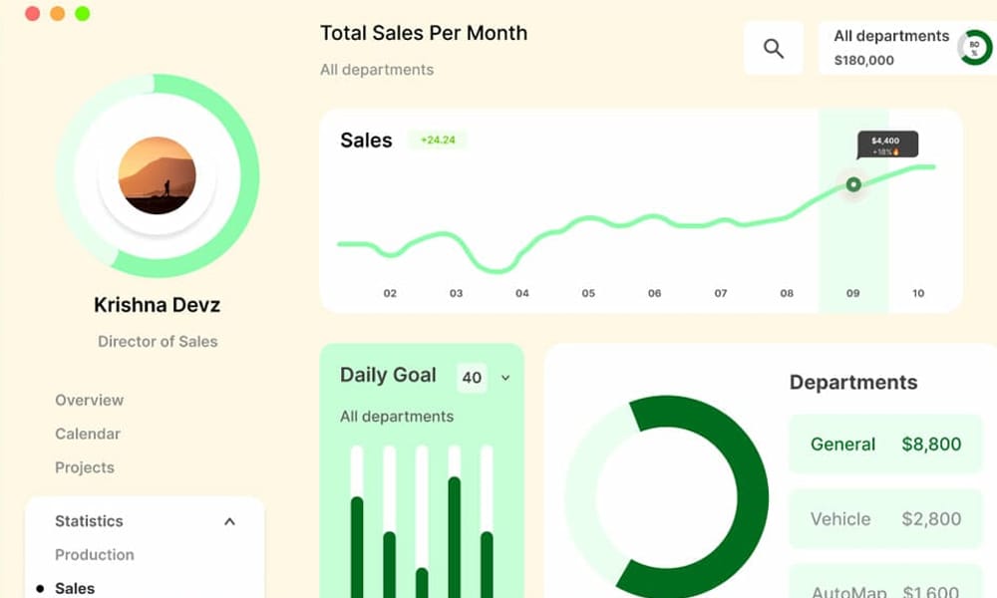Collapse the Statistics section in the sidebar
This screenshot has width=997, height=598.
pyautogui.click(x=229, y=520)
